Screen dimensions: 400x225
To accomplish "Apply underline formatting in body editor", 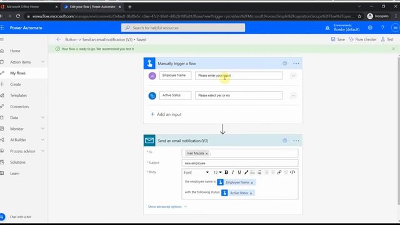I will coord(239,172).
